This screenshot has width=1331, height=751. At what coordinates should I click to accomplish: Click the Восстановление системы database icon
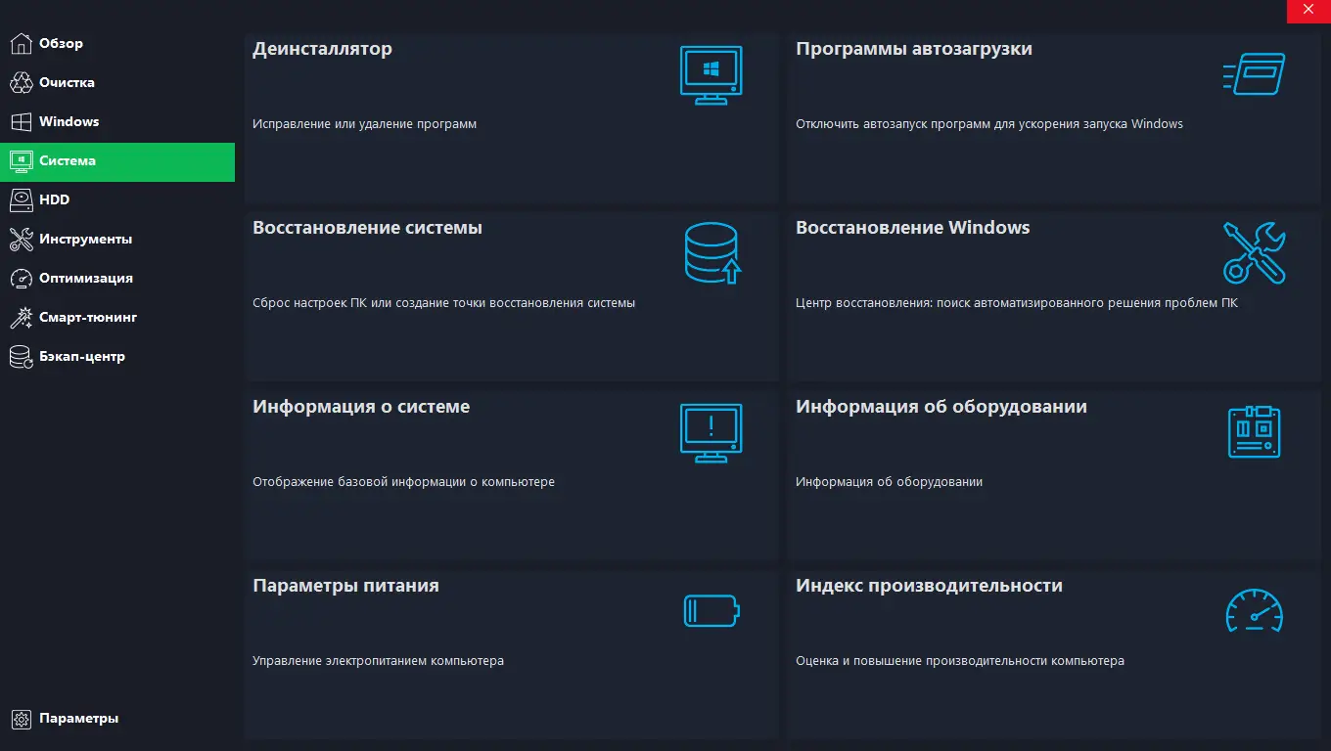(712, 253)
